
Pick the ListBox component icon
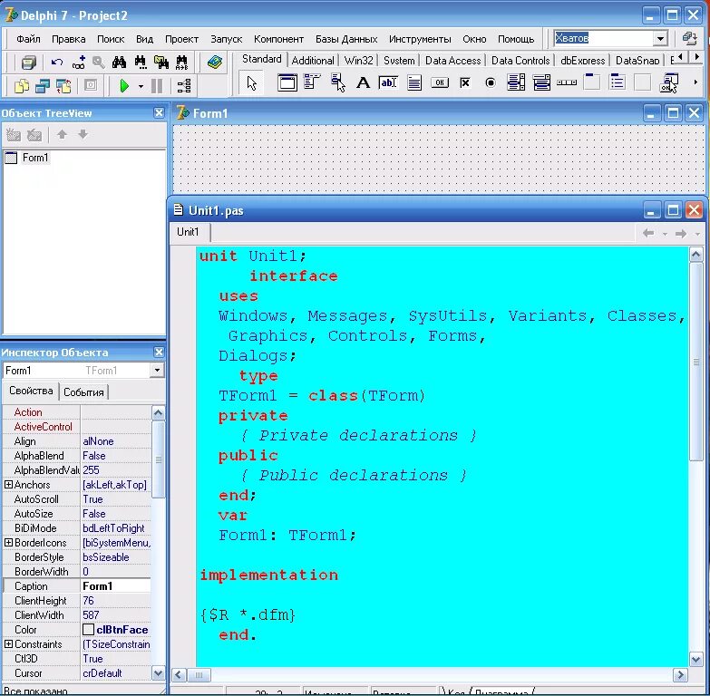click(x=516, y=82)
